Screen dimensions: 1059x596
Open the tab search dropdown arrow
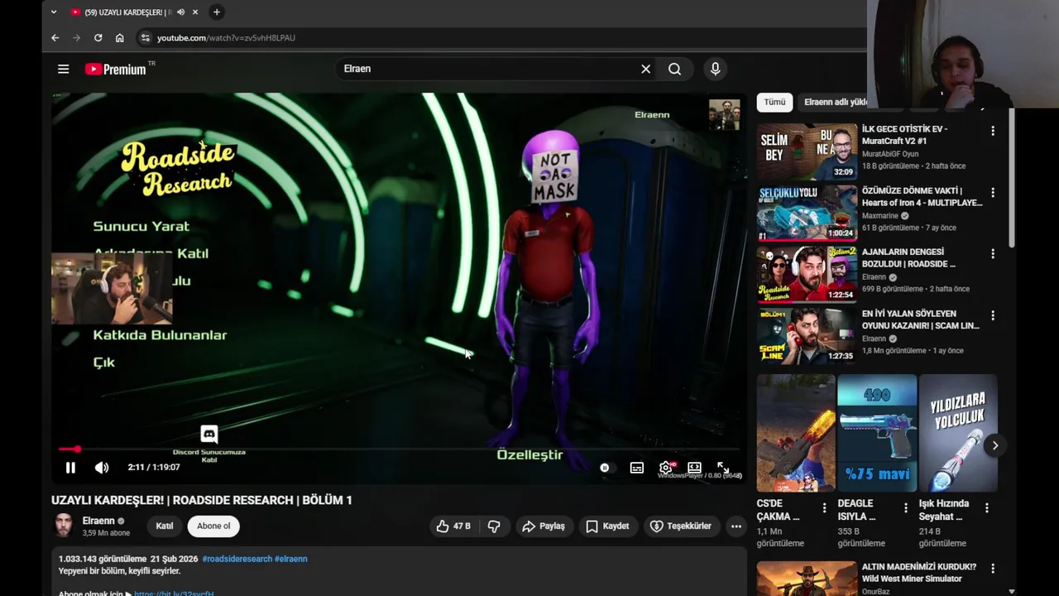(54, 12)
